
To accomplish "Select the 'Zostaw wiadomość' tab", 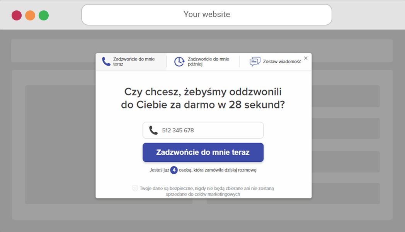I will point(275,62).
